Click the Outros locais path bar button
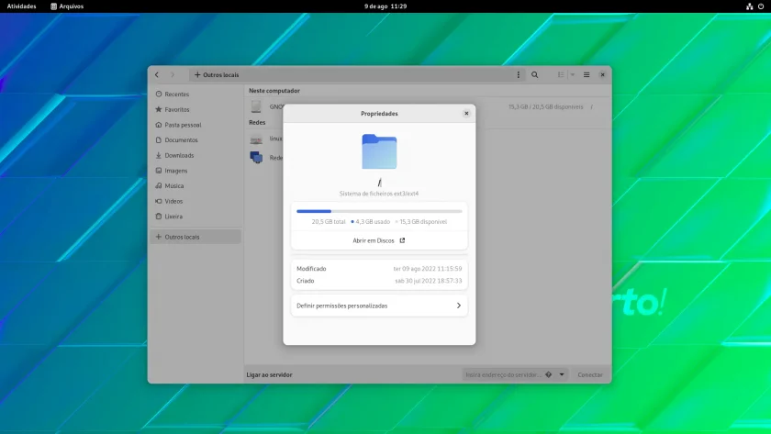 (217, 74)
